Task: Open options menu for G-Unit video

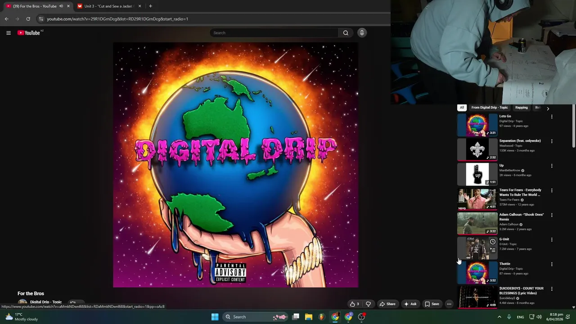Action: click(552, 239)
